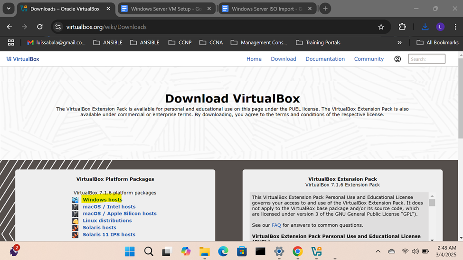Click the Windows hosts download link
The height and width of the screenshot is (260, 463).
(x=102, y=200)
